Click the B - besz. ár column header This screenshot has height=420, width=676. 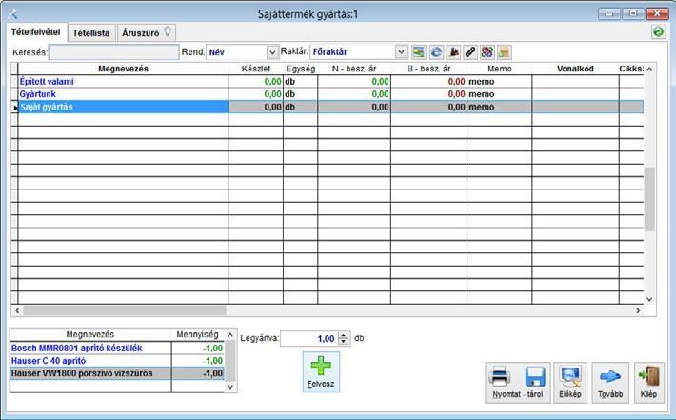tap(429, 69)
